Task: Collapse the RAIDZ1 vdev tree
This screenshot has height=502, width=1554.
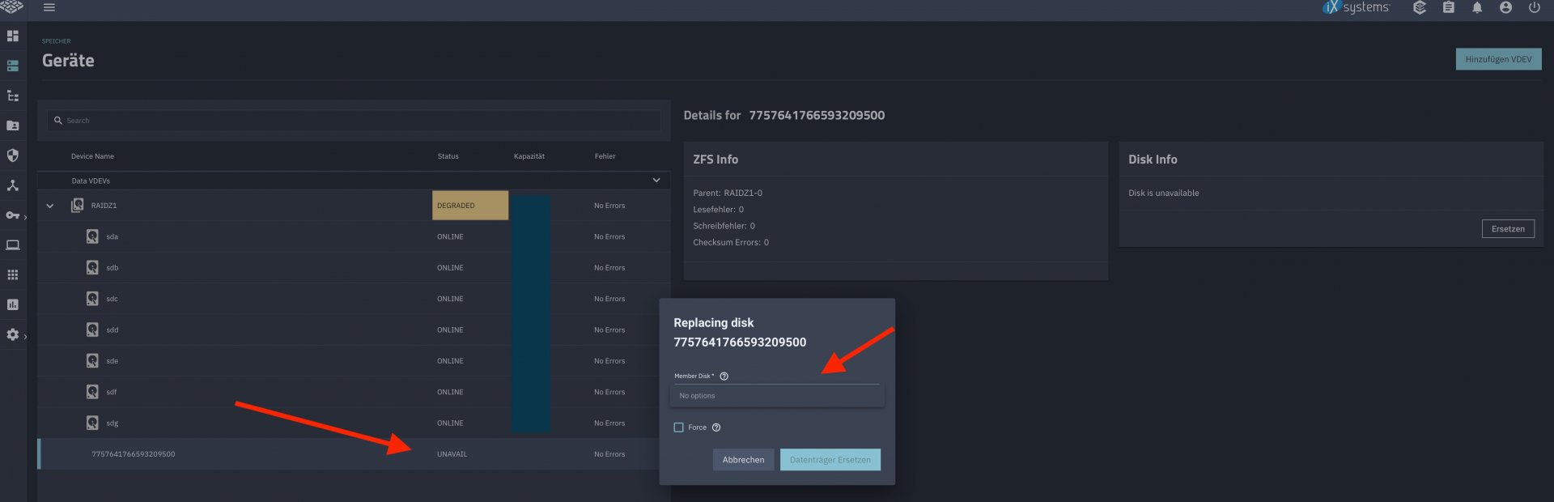Action: (50, 206)
